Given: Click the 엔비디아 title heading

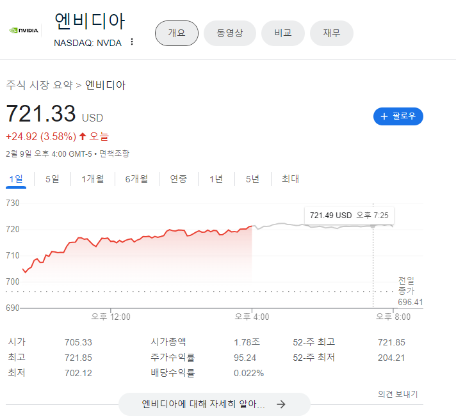Looking at the screenshot, I should coord(90,22).
